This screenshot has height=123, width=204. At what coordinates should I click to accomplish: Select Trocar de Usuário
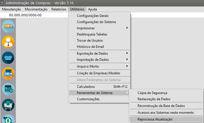coord(90,41)
